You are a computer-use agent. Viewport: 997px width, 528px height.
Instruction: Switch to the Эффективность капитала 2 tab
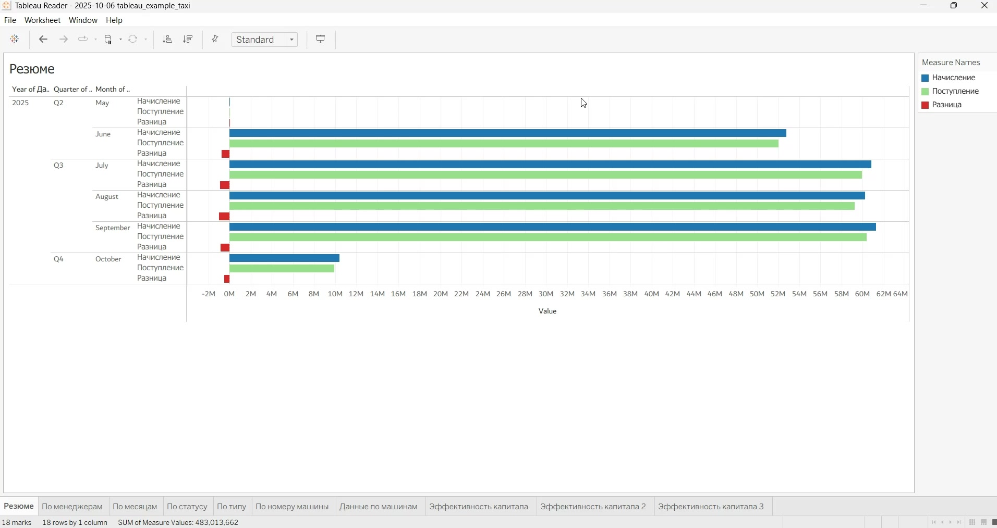click(593, 506)
